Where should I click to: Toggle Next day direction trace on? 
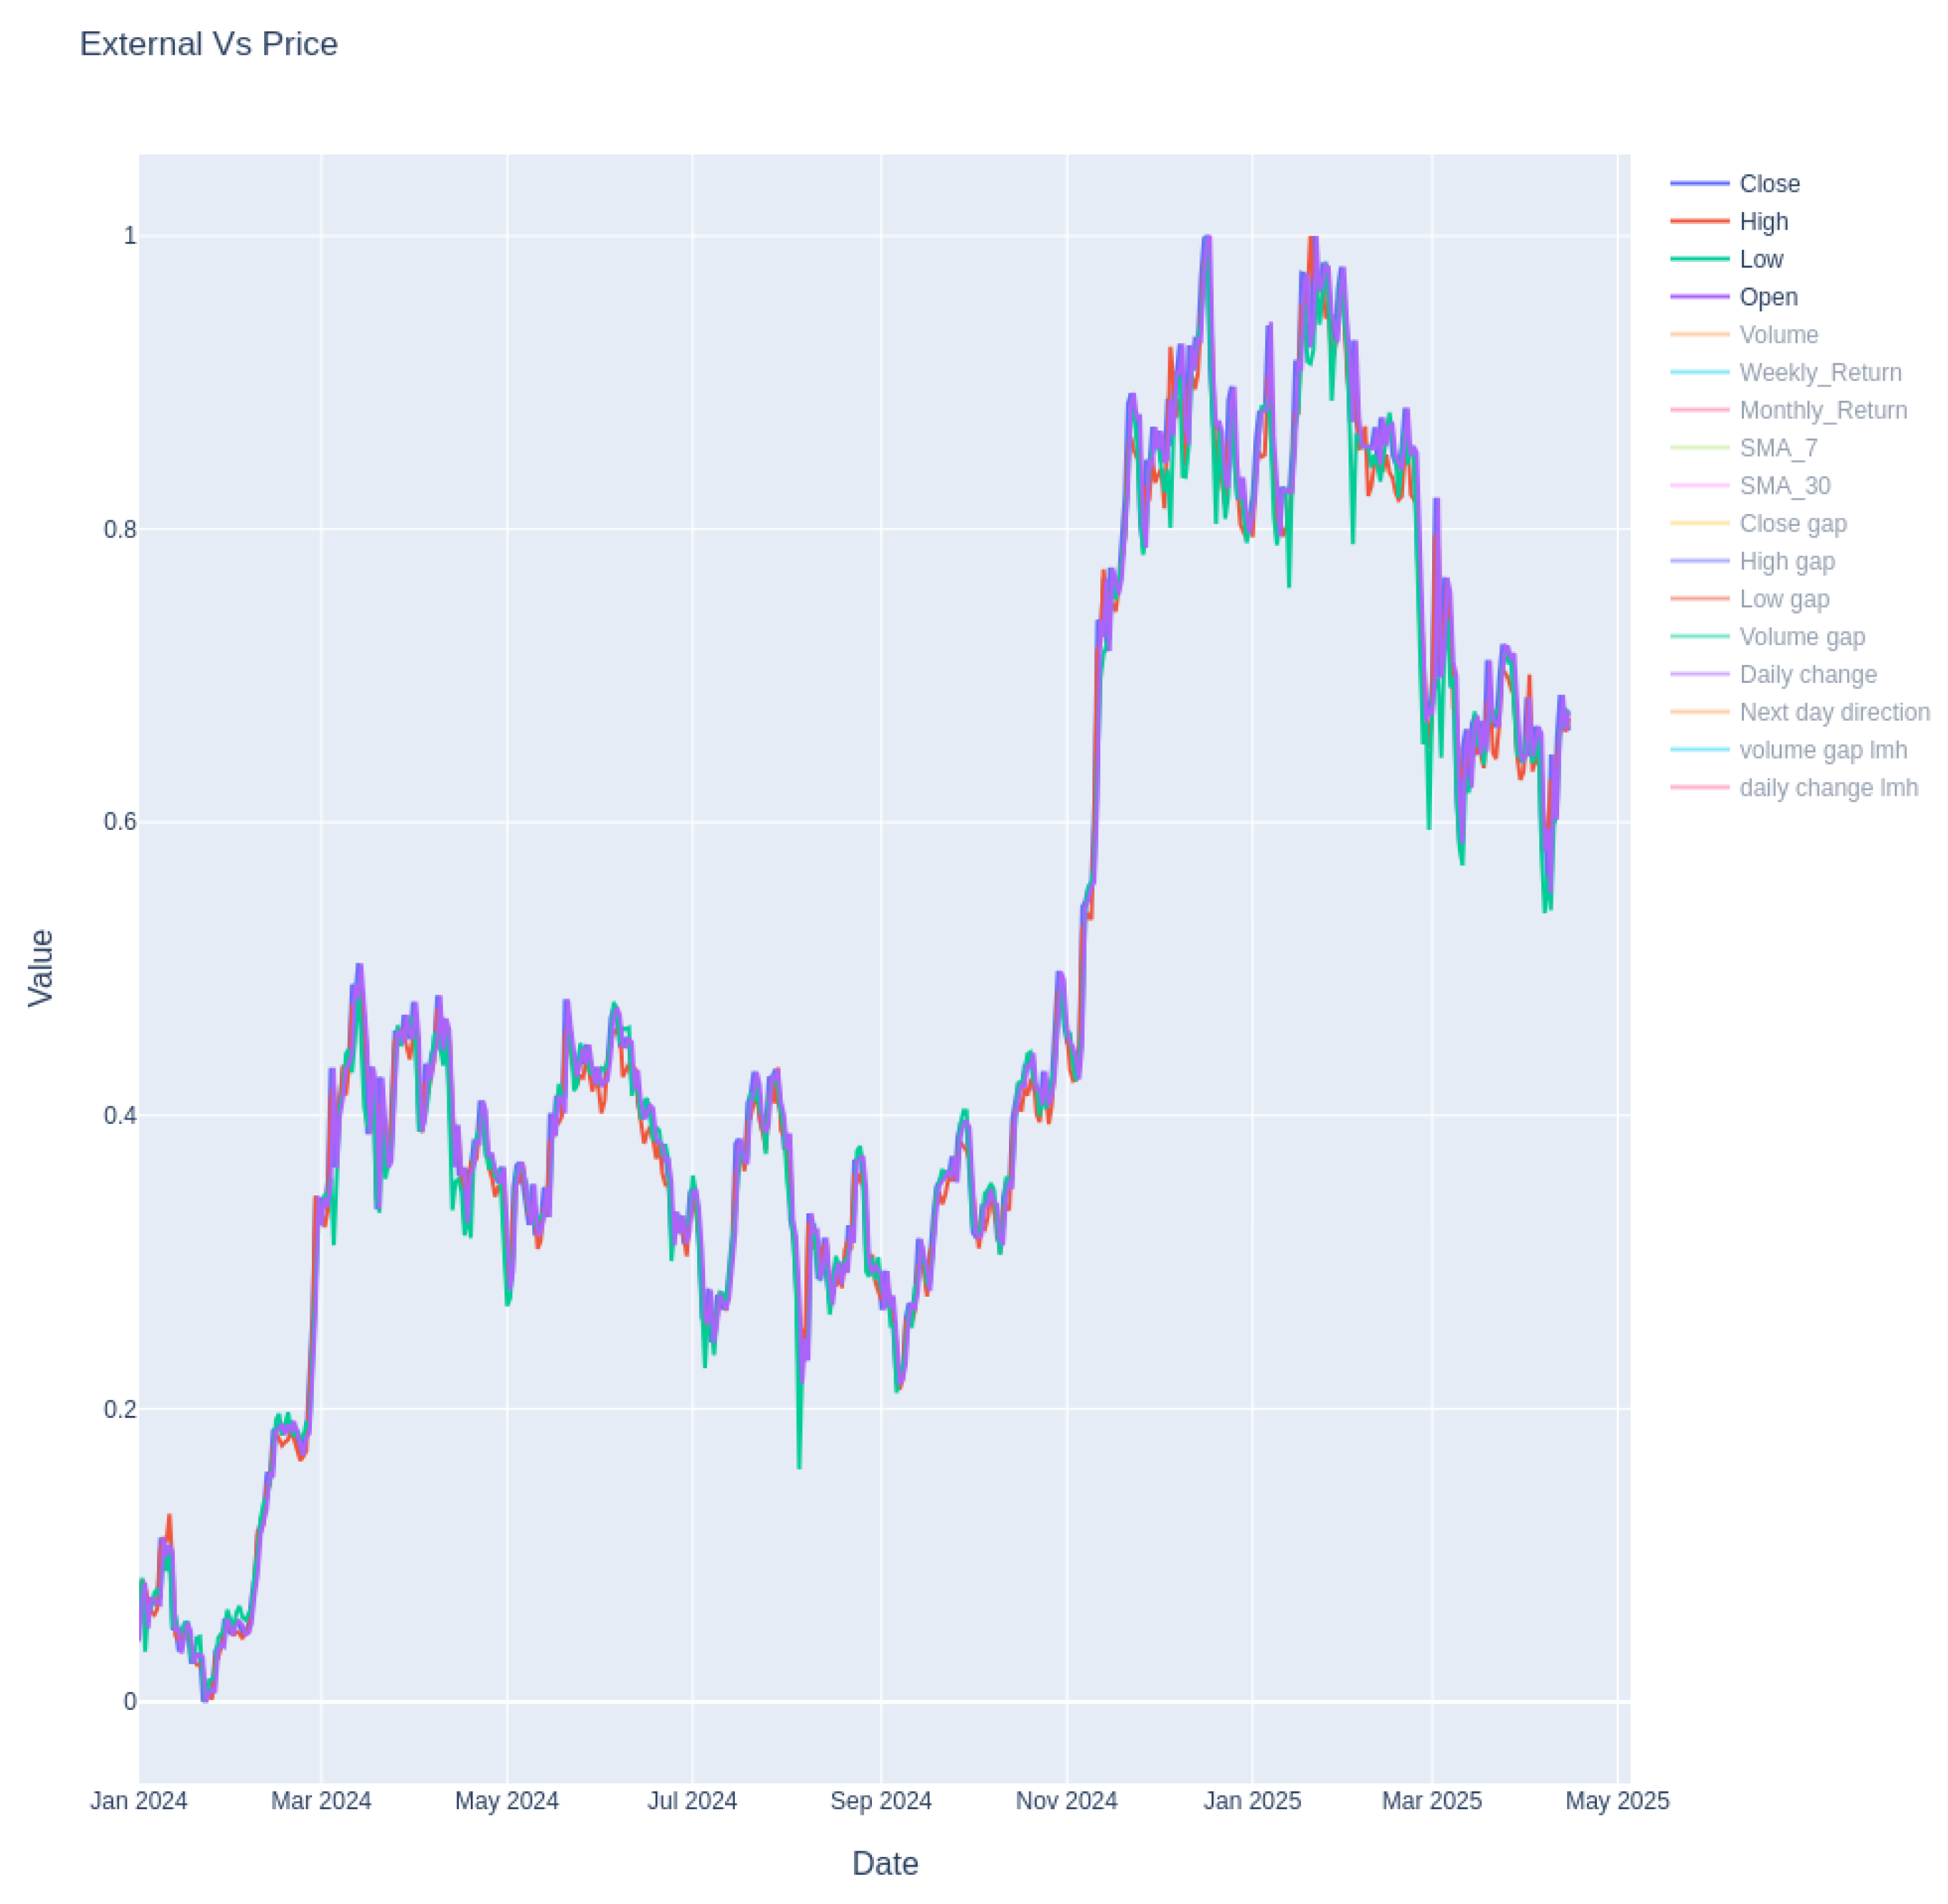pyautogui.click(x=1834, y=712)
